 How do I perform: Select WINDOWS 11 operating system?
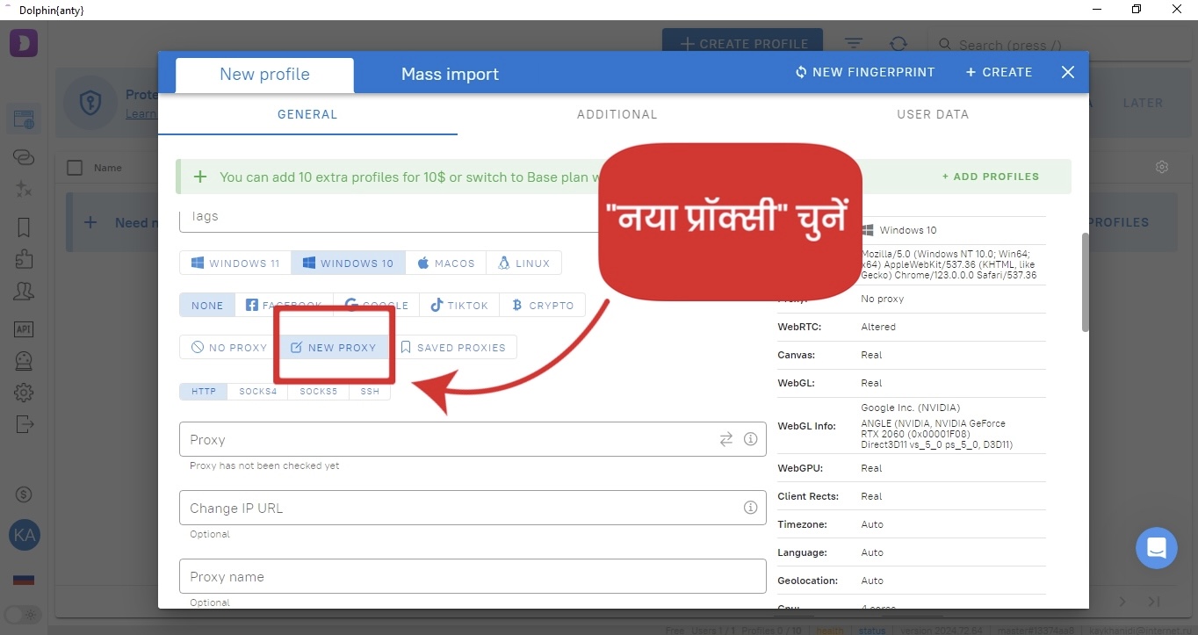coord(235,263)
